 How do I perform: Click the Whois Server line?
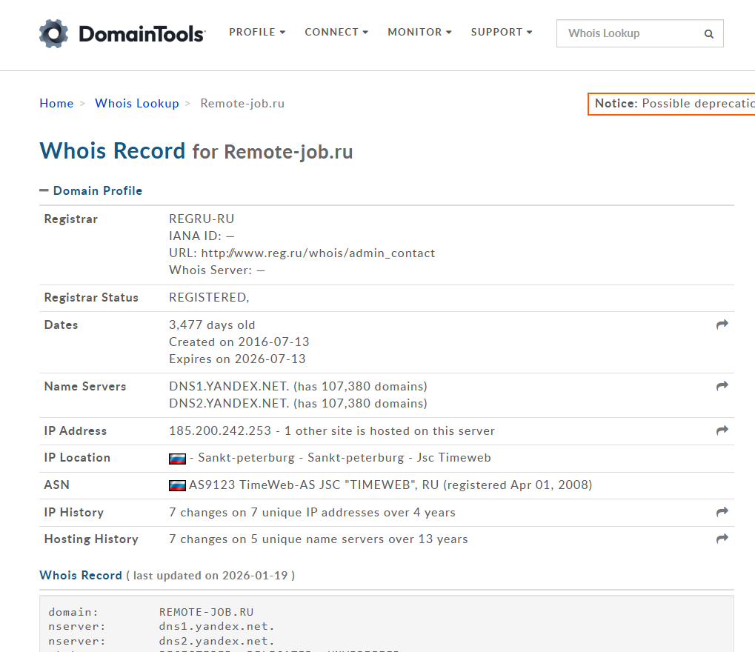coord(216,270)
